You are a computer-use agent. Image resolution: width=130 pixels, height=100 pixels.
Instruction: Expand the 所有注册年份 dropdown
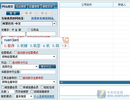(54, 82)
